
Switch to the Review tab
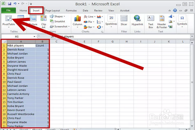pos(98,11)
